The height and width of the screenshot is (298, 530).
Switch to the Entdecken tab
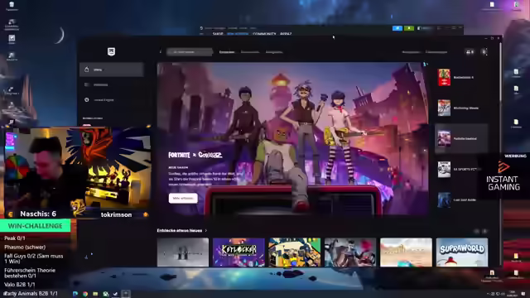pyautogui.click(x=227, y=52)
